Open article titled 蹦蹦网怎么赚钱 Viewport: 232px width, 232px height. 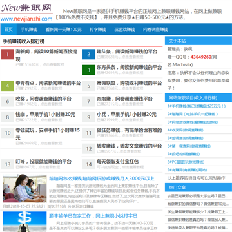(x=102, y=179)
